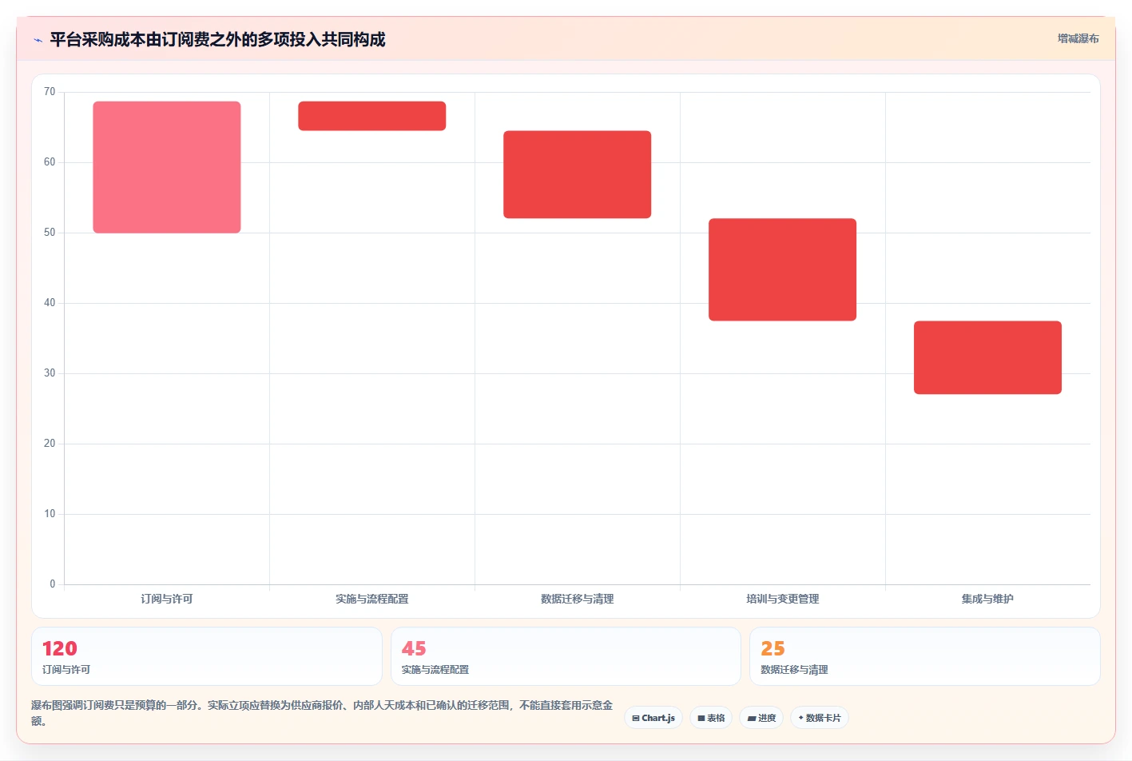Click the 进度 tag chip

pos(761,718)
